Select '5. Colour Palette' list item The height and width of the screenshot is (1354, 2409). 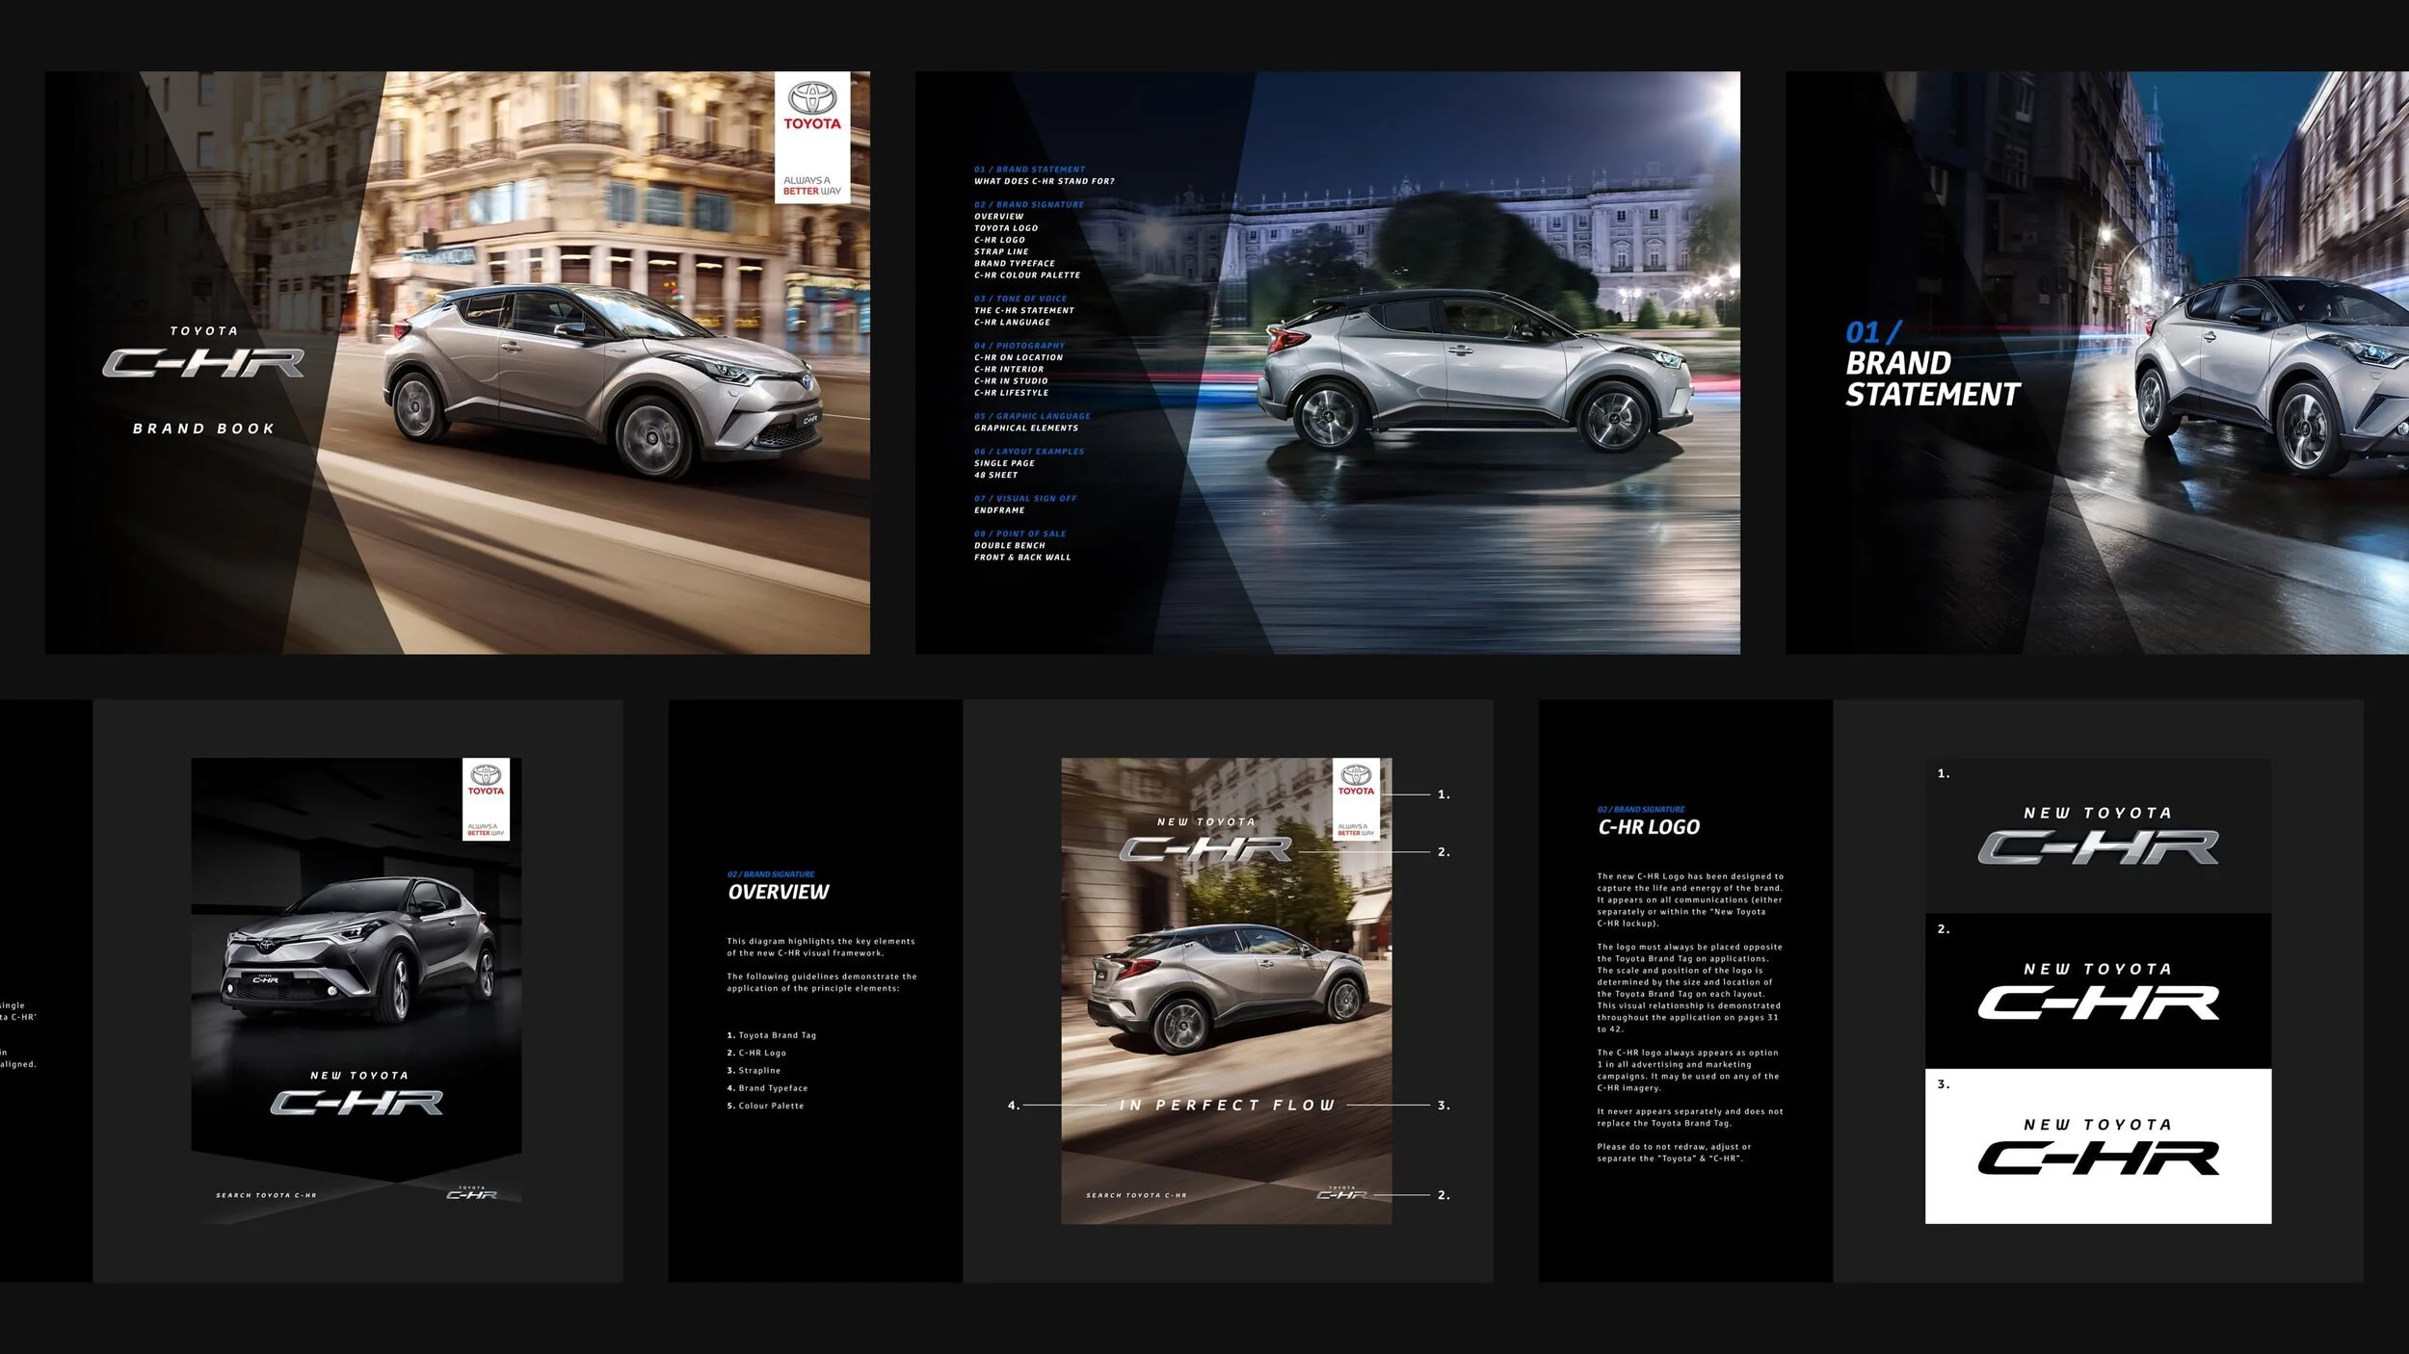tap(765, 1106)
